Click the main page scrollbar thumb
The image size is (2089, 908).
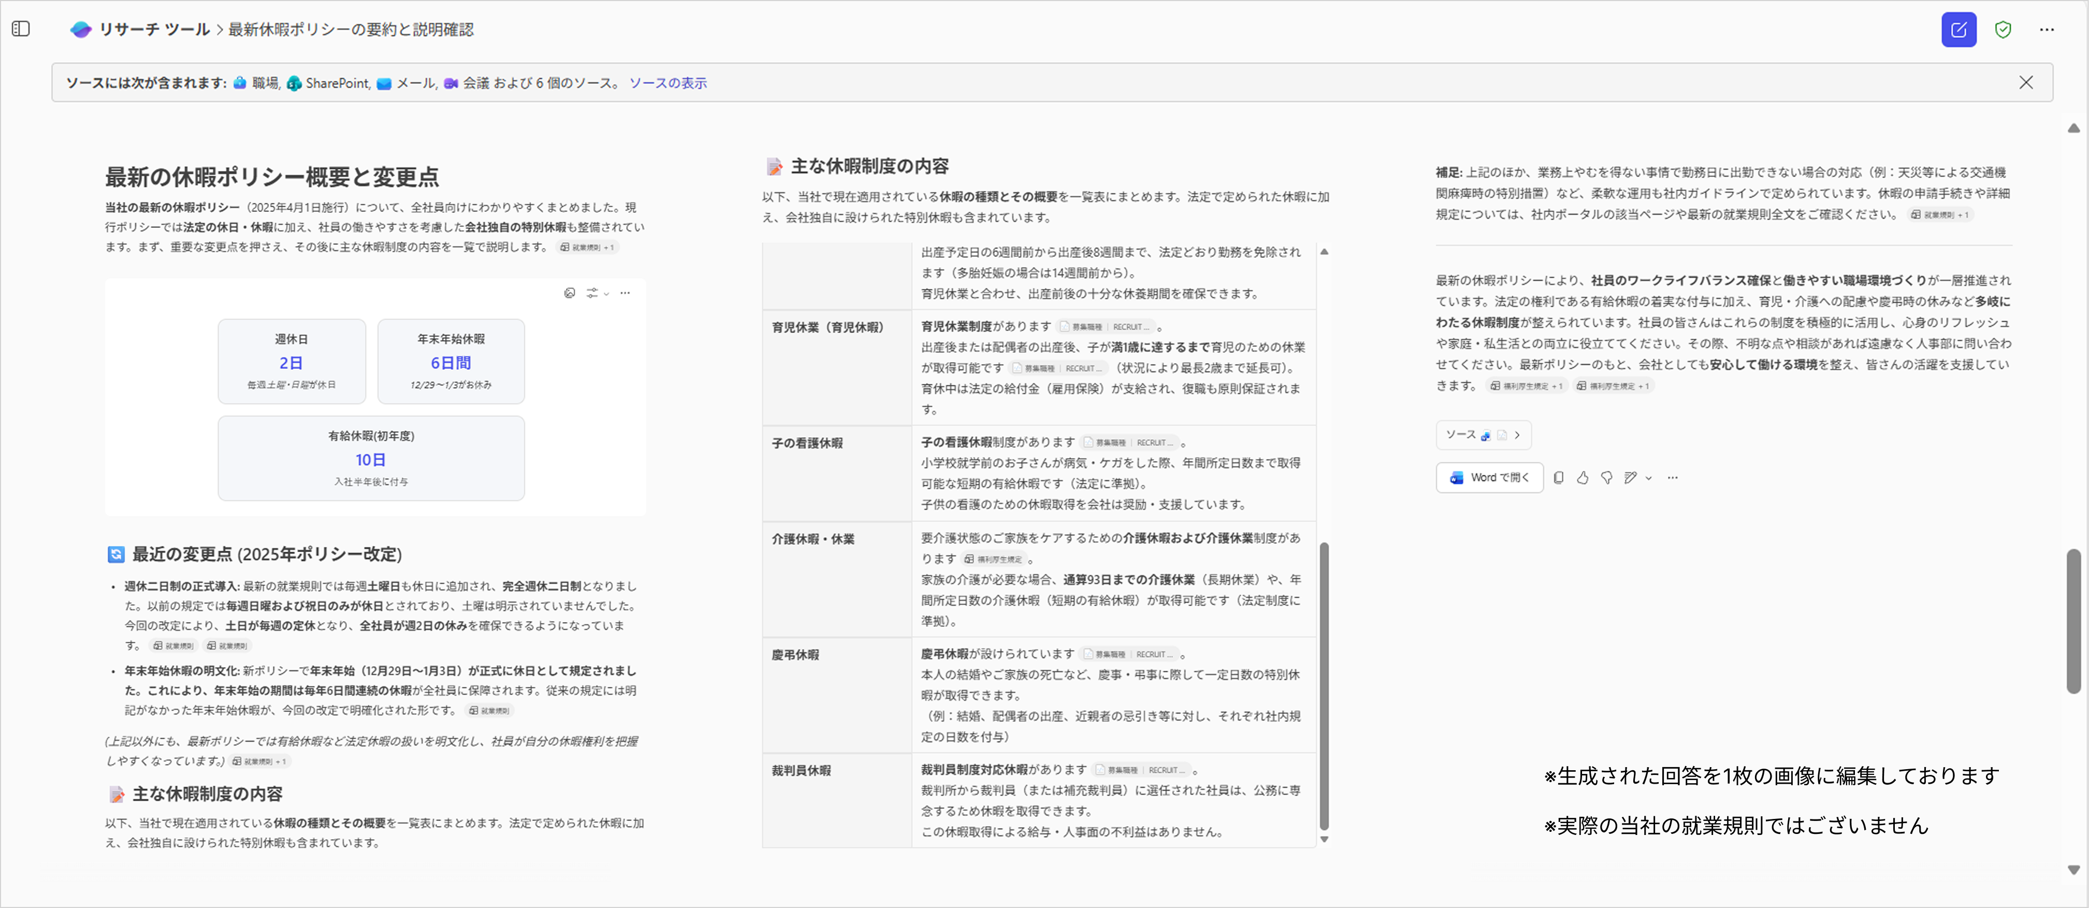coord(2073,621)
